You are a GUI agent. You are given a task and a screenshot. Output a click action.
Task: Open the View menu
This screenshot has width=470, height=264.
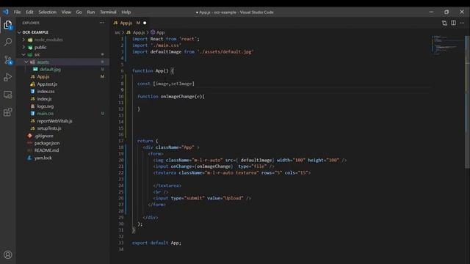pos(66,12)
